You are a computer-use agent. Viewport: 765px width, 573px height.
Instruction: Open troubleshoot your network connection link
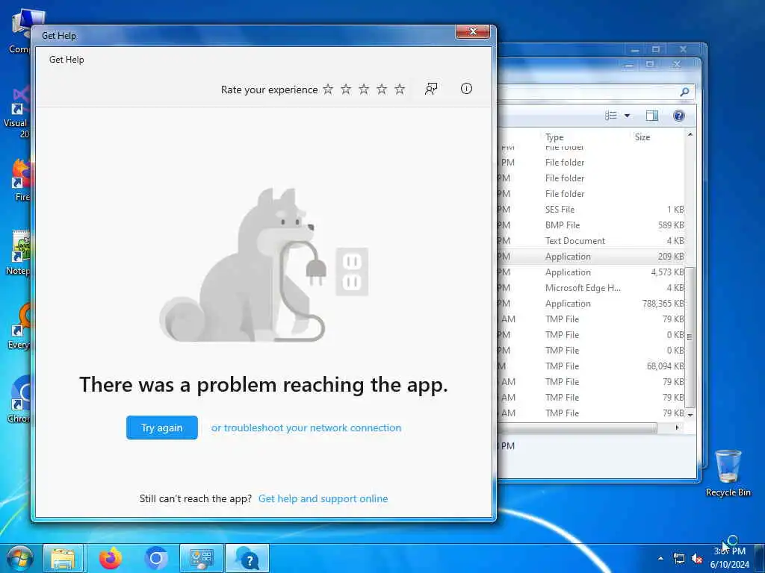(x=306, y=428)
